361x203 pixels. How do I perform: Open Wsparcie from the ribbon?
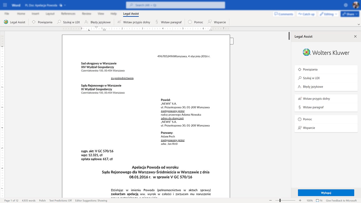217,22
